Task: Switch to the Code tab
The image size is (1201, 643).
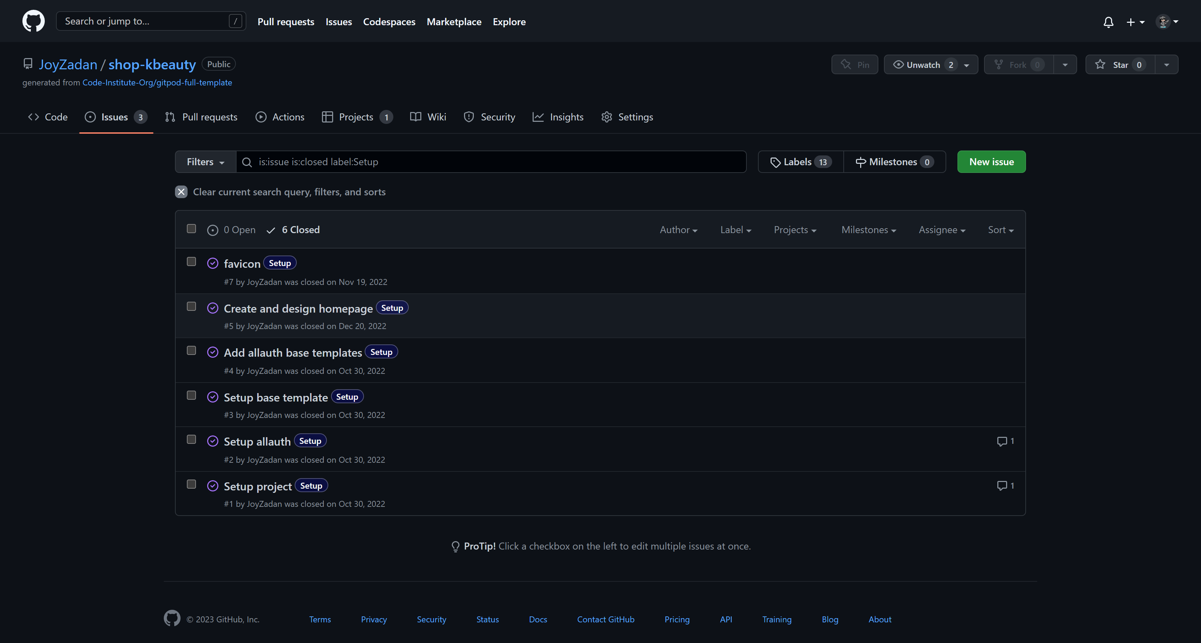Action: (48, 117)
